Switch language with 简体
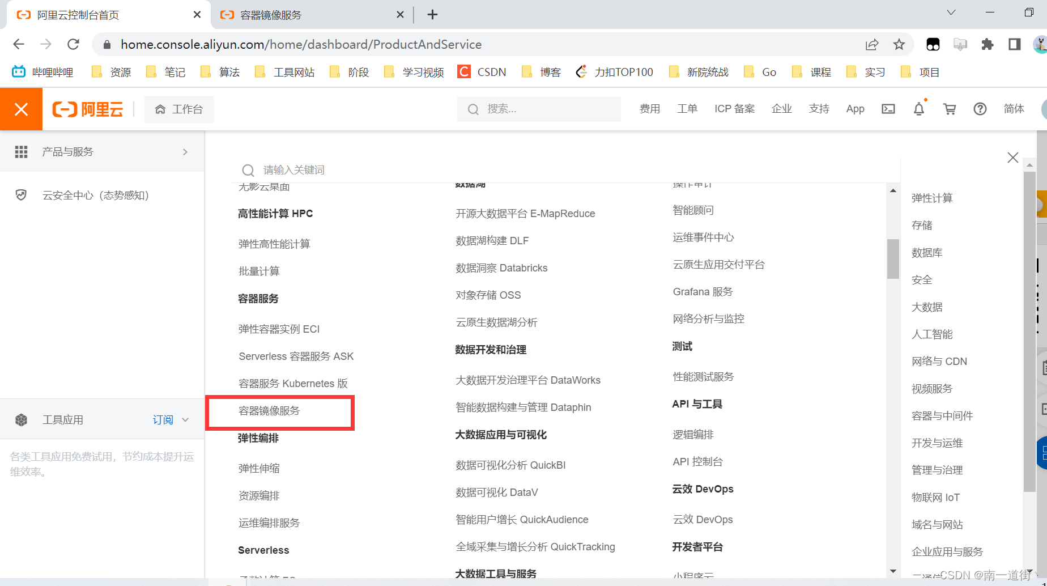The image size is (1047, 586). coord(1014,109)
